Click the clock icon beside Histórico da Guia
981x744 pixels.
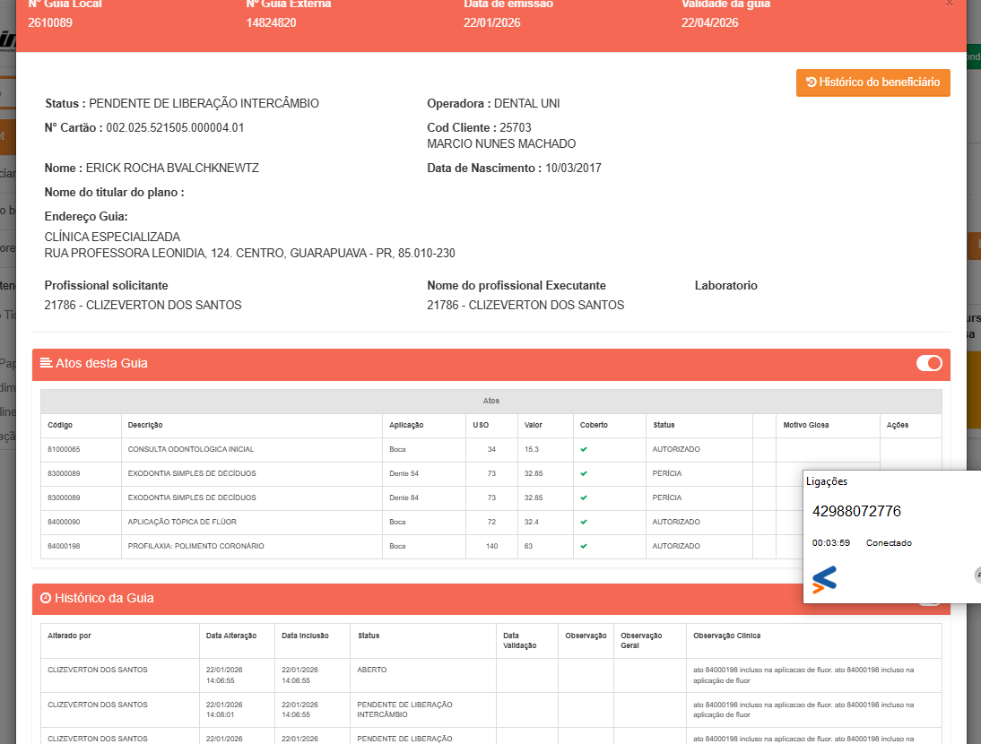click(45, 598)
